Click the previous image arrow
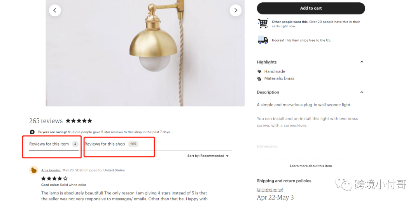Viewport: 420px width, 203px height. 55,10
